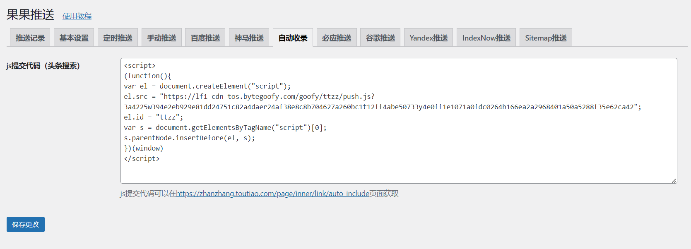691x249 pixels.
Task: Open the IndexNow推送 tab
Action: tap(486, 38)
